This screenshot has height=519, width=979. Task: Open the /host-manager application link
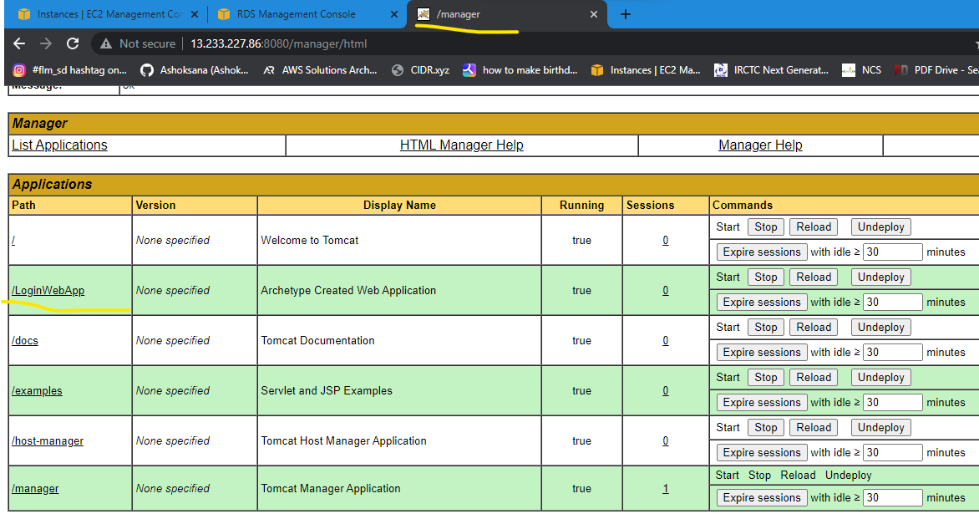48,441
